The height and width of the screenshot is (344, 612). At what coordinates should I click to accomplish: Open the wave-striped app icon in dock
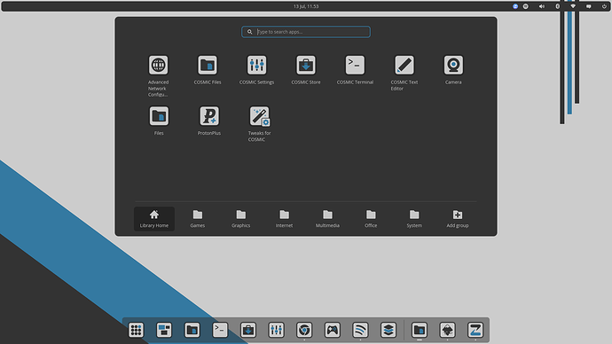(360, 330)
